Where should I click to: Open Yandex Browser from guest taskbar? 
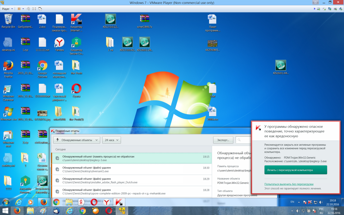point(106,202)
